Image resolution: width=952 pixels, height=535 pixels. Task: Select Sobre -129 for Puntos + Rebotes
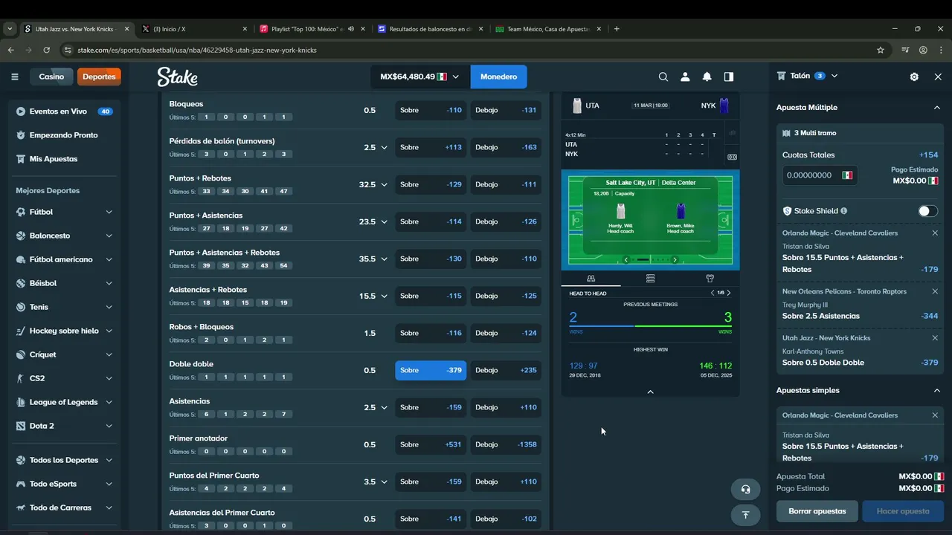(431, 184)
